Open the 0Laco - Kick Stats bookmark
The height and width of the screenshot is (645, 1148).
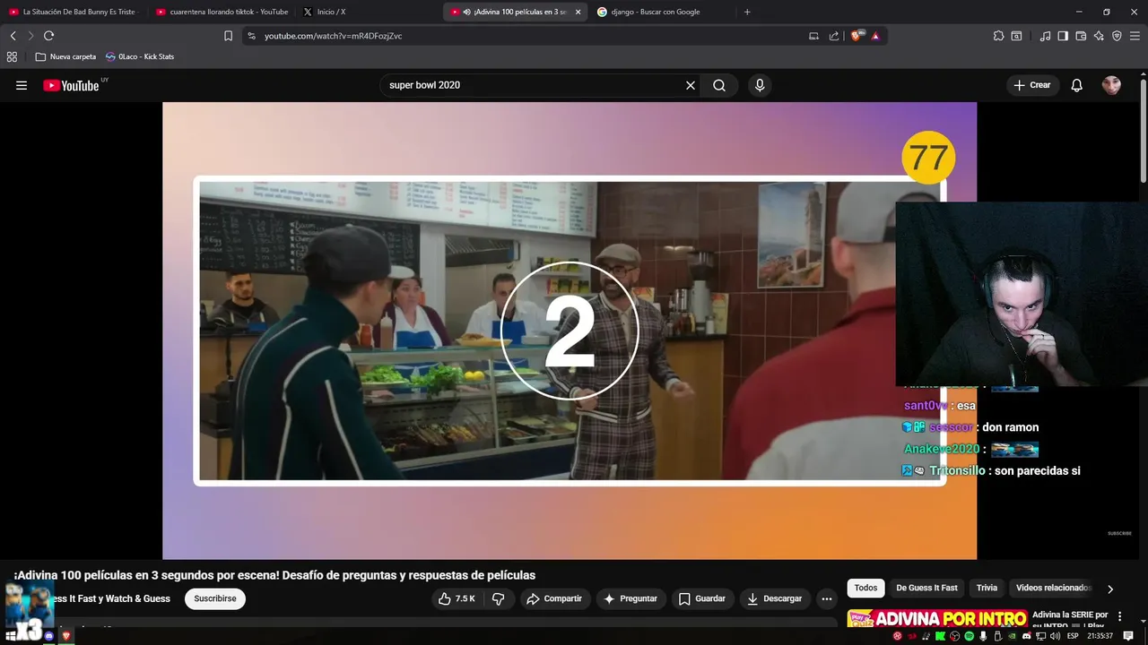(140, 56)
